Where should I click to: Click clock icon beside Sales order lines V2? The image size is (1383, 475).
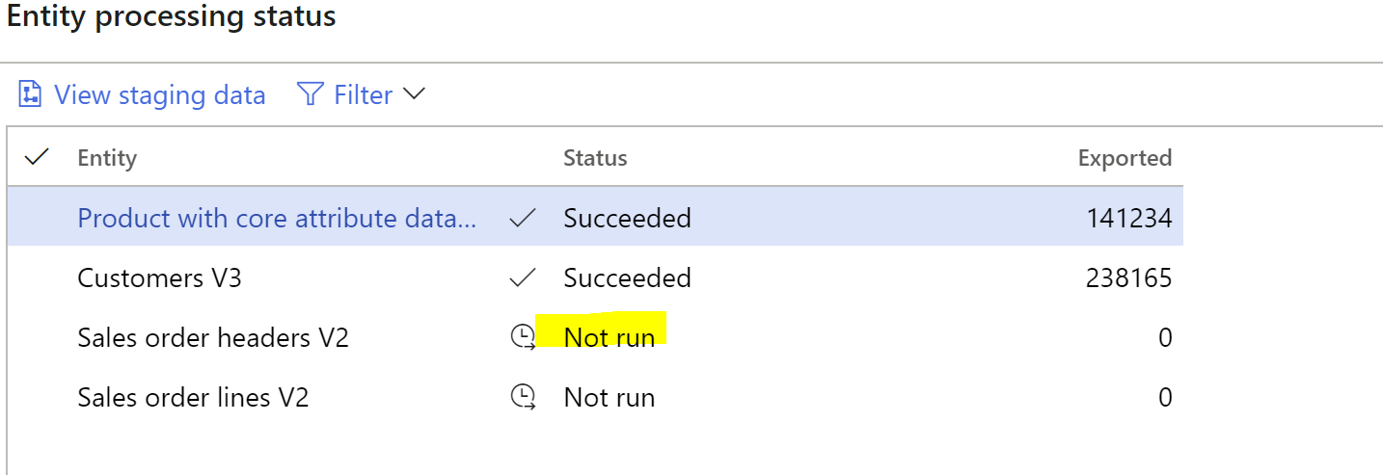click(x=522, y=397)
